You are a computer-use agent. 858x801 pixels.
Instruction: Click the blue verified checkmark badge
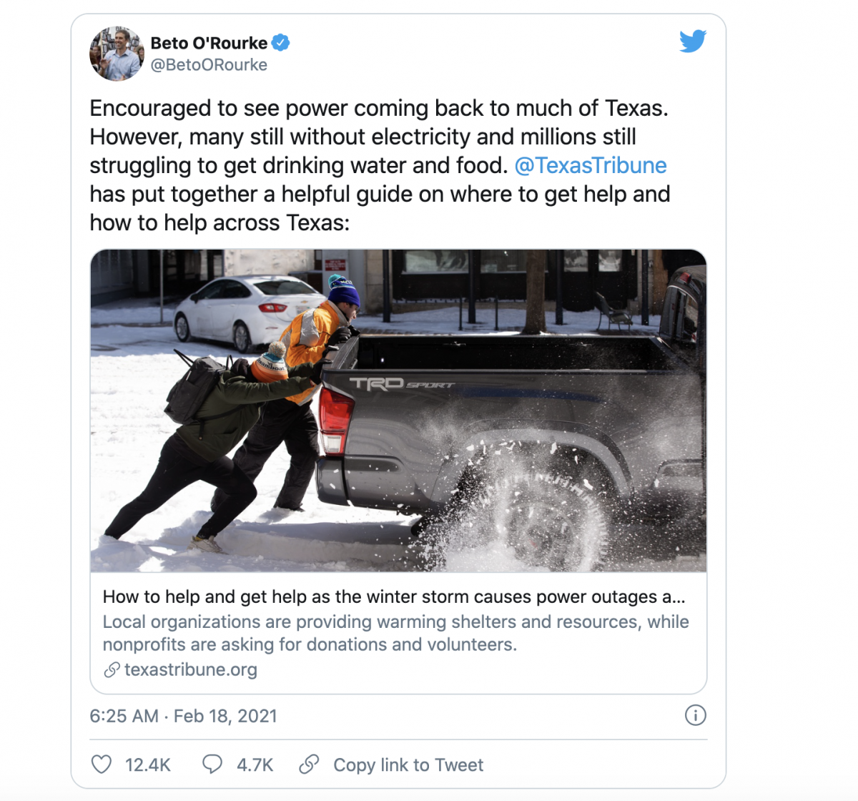click(x=281, y=43)
